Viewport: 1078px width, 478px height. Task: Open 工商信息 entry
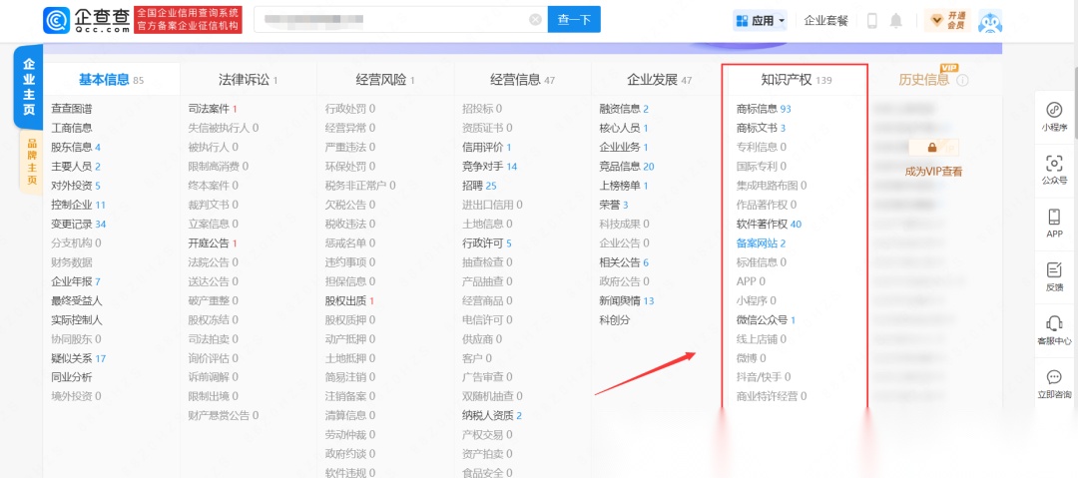pos(72,128)
